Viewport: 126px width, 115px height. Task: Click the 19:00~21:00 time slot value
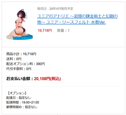pos(31,102)
